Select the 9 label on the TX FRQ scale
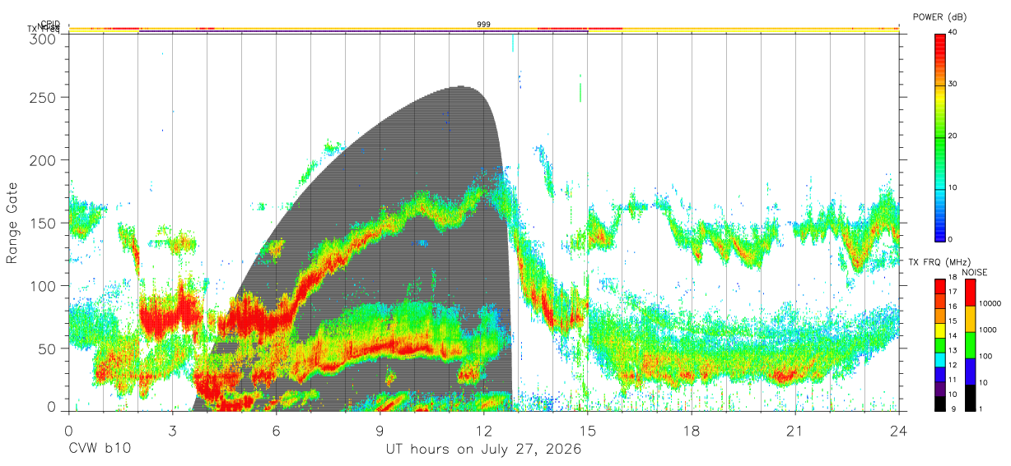 (x=952, y=409)
